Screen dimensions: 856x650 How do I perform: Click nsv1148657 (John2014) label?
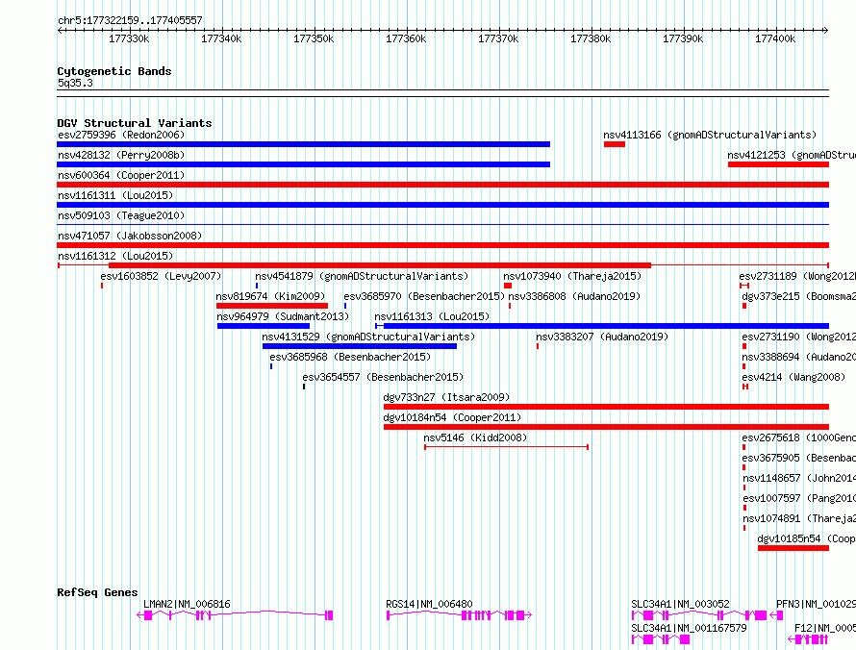coord(799,478)
